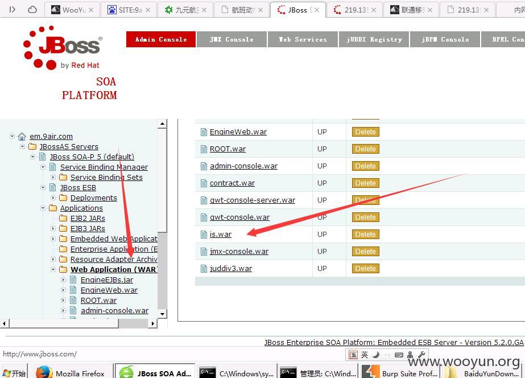Open the EngineWeb.war link in table
Screen dimensions: 525x378
pyautogui.click(x=238, y=132)
